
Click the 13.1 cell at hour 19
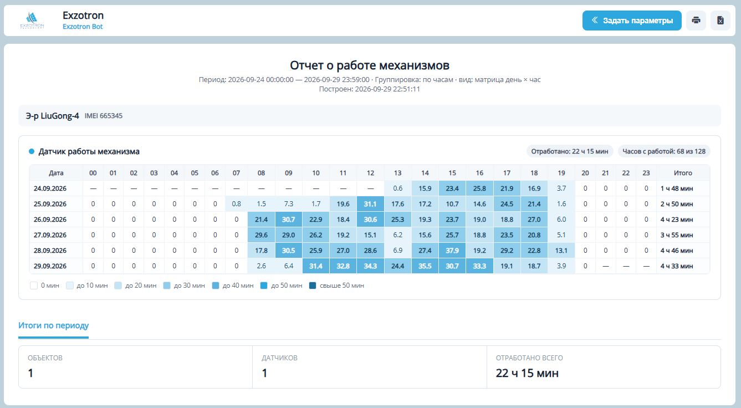(561, 251)
